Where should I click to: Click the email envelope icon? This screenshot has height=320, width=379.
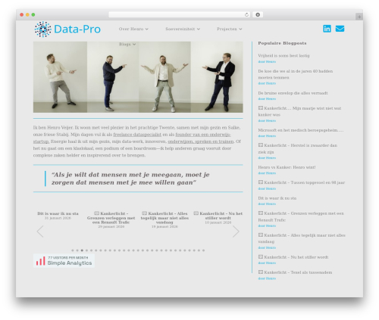pyautogui.click(x=340, y=29)
